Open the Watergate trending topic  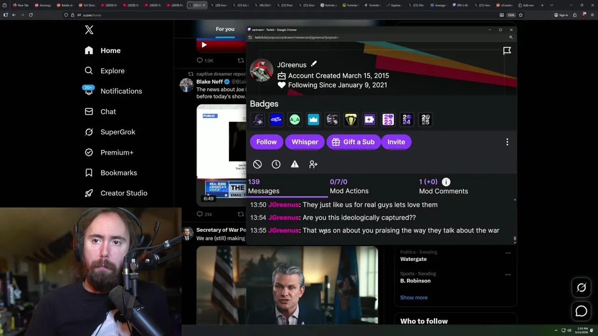coord(413,259)
